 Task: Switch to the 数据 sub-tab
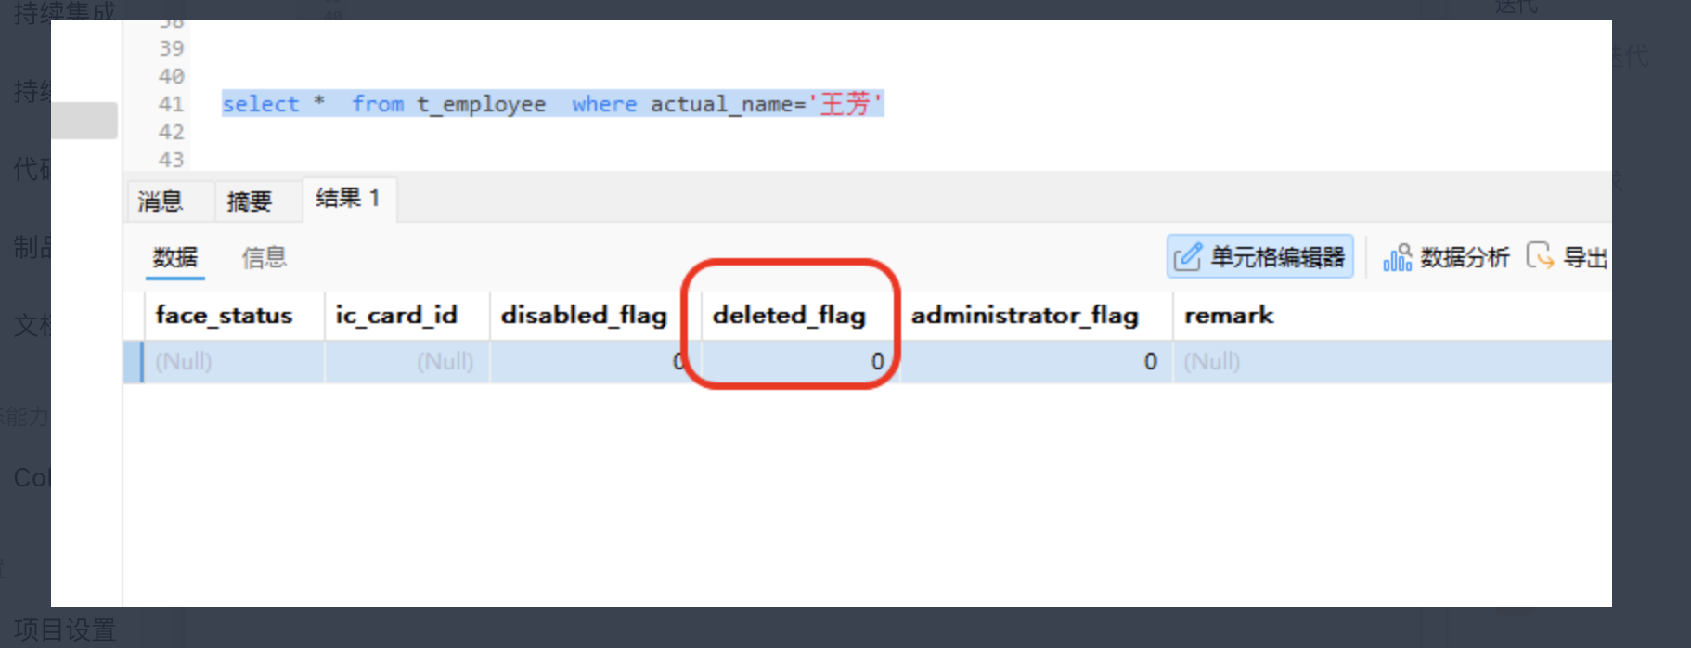[174, 257]
